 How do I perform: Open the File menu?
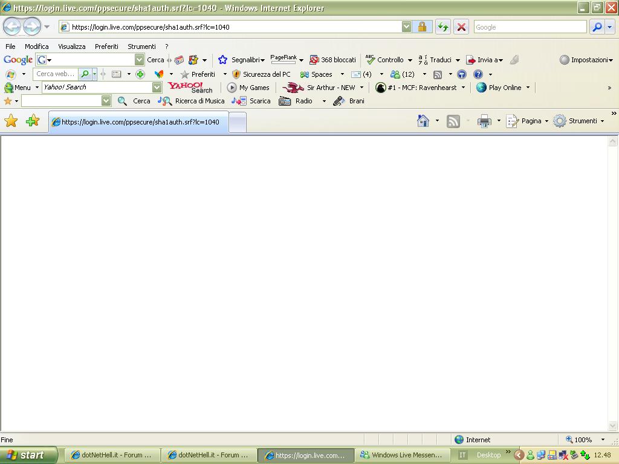(10, 47)
